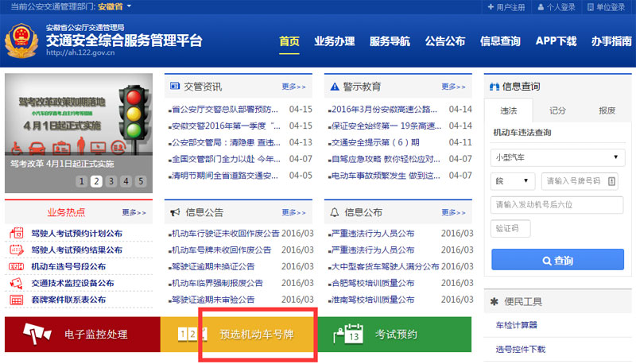Show carousel slide 3
This screenshot has height=364, width=636.
(x=111, y=181)
